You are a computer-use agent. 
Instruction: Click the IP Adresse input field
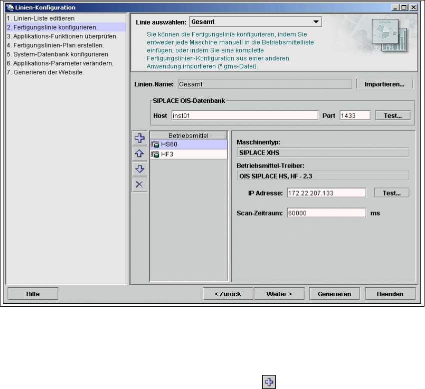pyautogui.click(x=326, y=193)
